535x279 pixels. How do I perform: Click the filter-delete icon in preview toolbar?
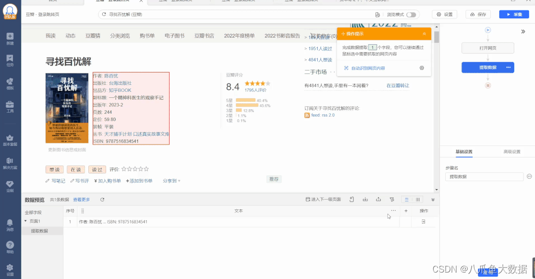tap(392, 200)
